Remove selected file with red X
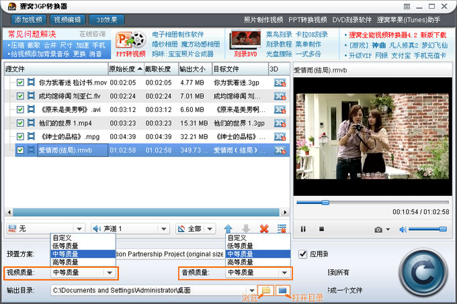The image size is (457, 304). pyautogui.click(x=264, y=229)
